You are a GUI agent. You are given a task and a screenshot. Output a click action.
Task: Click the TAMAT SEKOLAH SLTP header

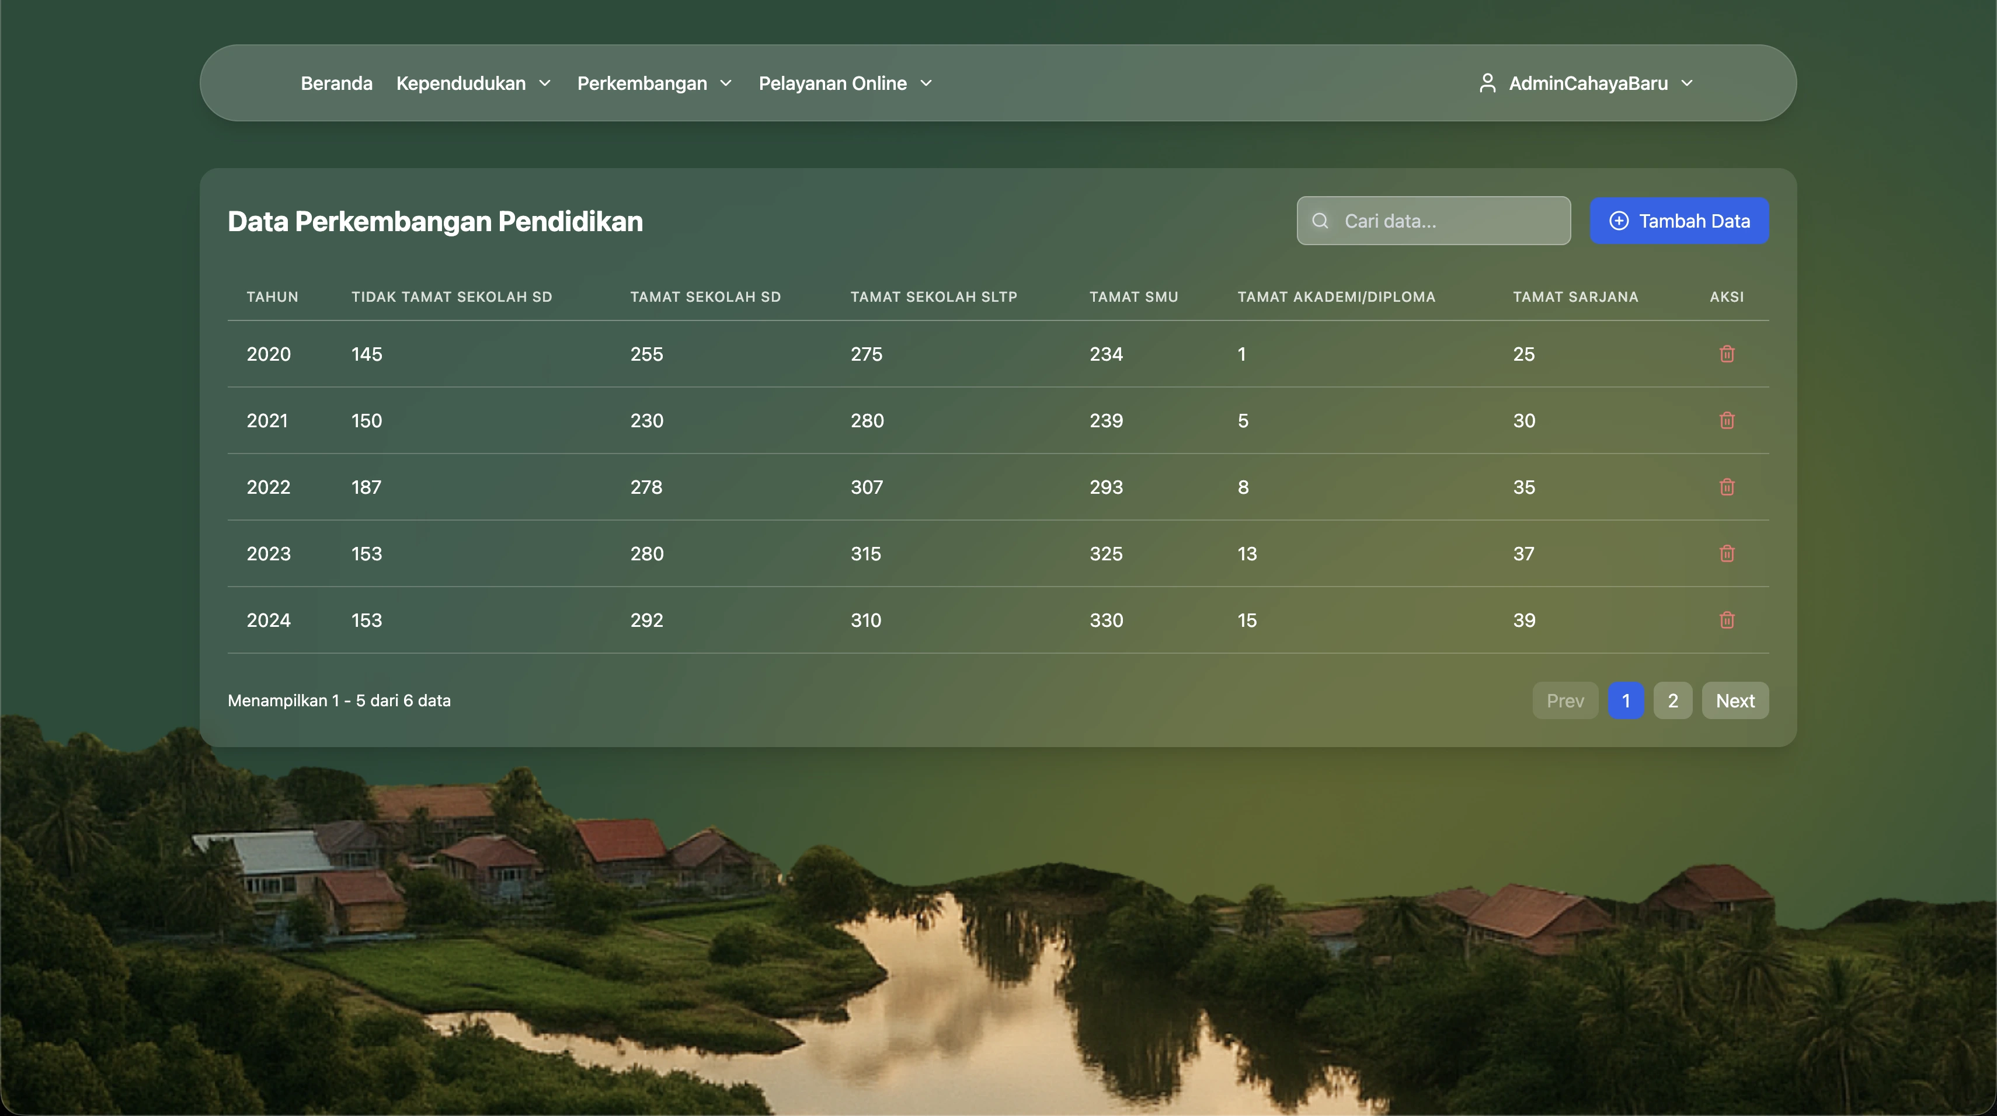click(x=933, y=297)
